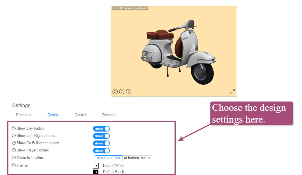Image resolution: width=302 pixels, height=175 pixels.
Task: Go to the Rotation tab
Action: click(x=109, y=115)
